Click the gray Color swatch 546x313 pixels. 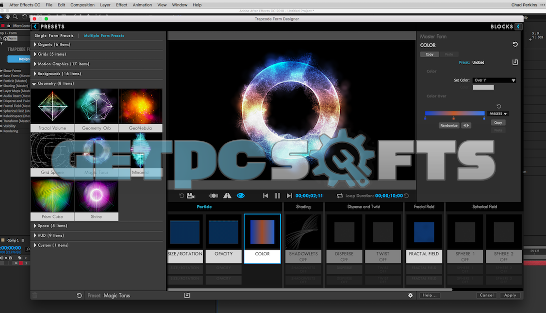[x=483, y=87]
